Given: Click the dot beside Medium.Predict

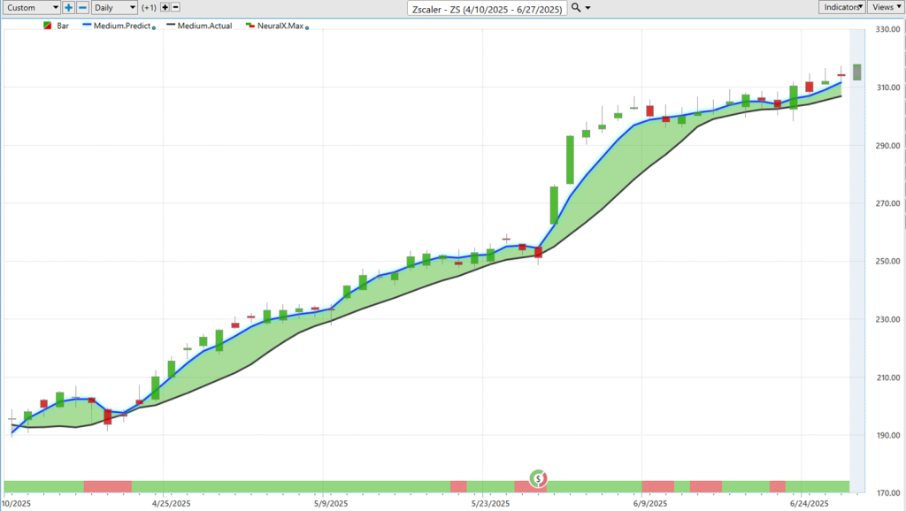Looking at the screenshot, I should 154,27.
